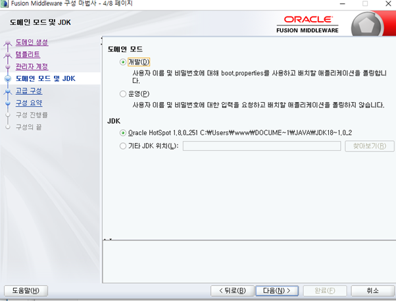Image resolution: width=396 pixels, height=301 pixels.
Task: Select the 개발(D) development mode radio button
Action: (x=123, y=62)
